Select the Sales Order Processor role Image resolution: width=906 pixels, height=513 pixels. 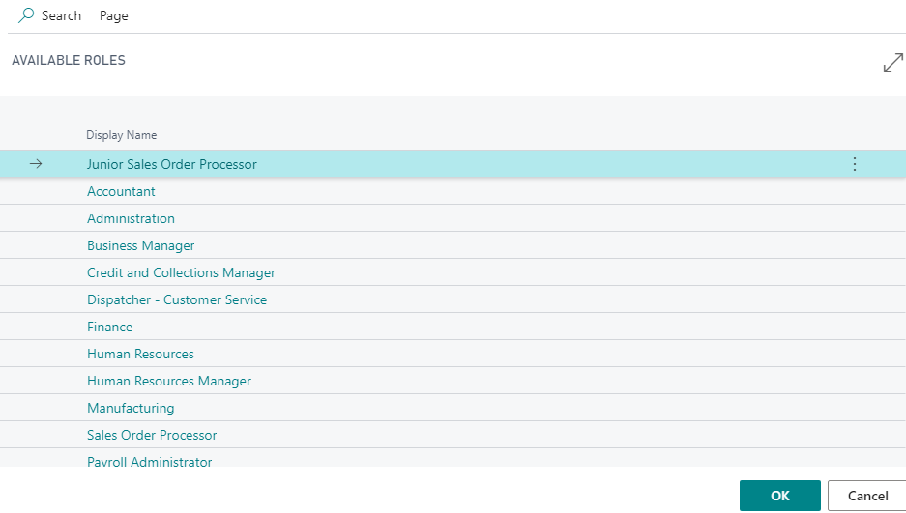pos(152,435)
